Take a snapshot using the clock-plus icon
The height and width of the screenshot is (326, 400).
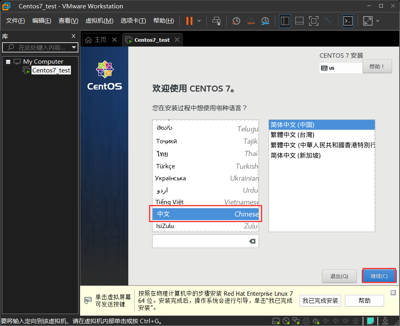[x=236, y=21]
